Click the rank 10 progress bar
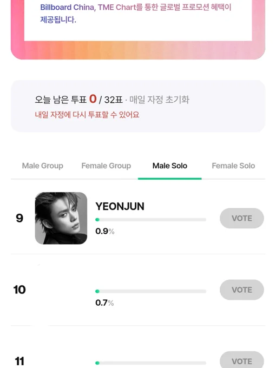276x368 pixels. point(150,291)
